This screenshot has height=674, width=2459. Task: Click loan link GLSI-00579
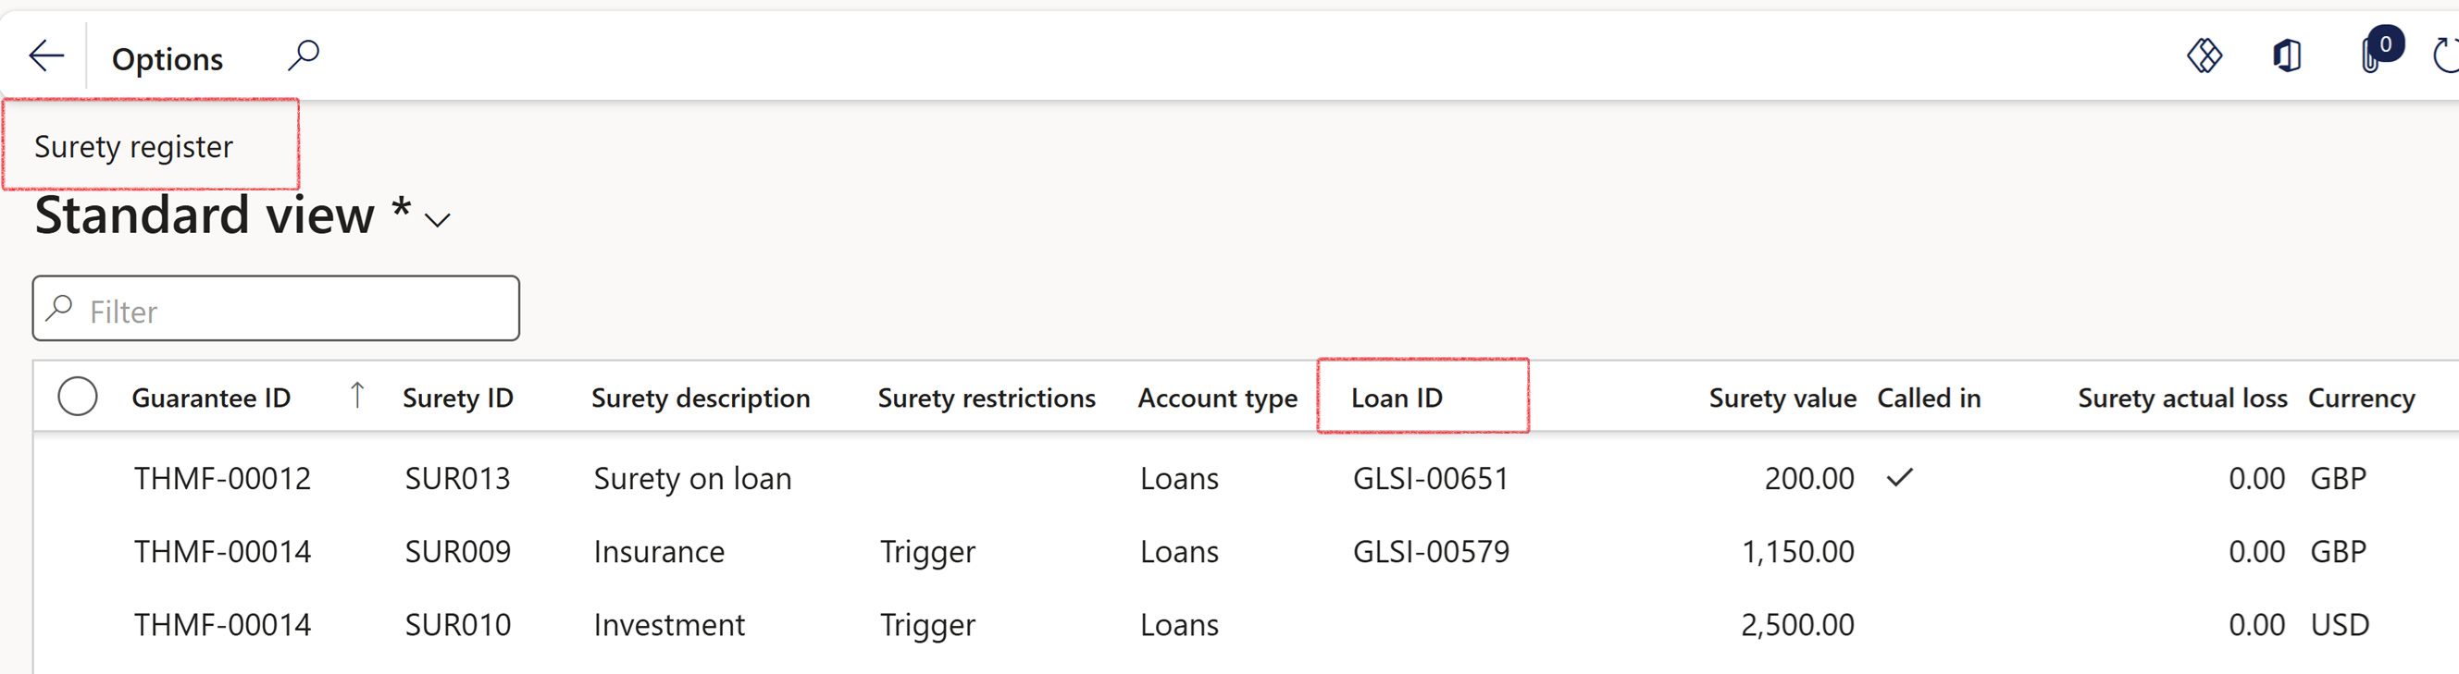click(x=1430, y=552)
